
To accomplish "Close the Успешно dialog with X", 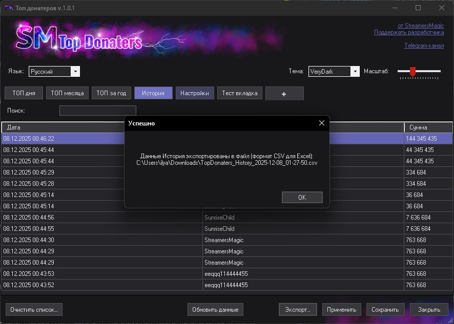I will [x=322, y=123].
